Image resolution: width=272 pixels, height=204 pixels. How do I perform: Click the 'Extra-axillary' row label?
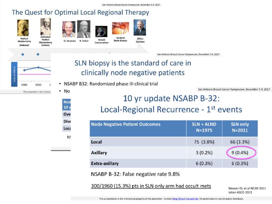[105, 163]
